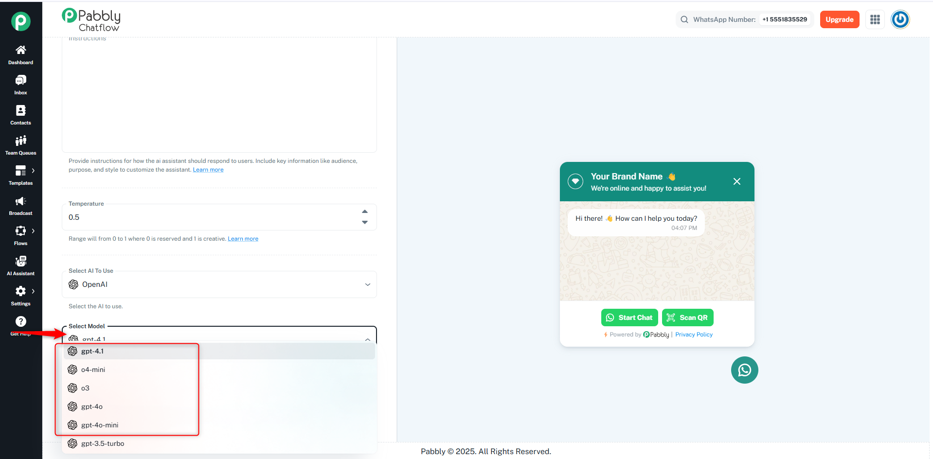933x459 pixels.
Task: Click the floating WhatsApp round button
Action: 745,370
